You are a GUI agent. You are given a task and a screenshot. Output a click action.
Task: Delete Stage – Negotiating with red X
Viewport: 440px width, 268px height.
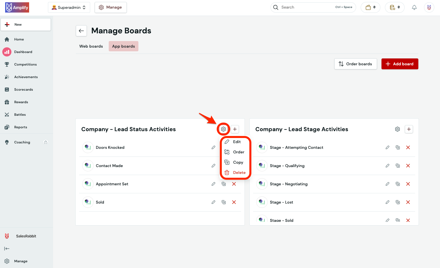408,184
